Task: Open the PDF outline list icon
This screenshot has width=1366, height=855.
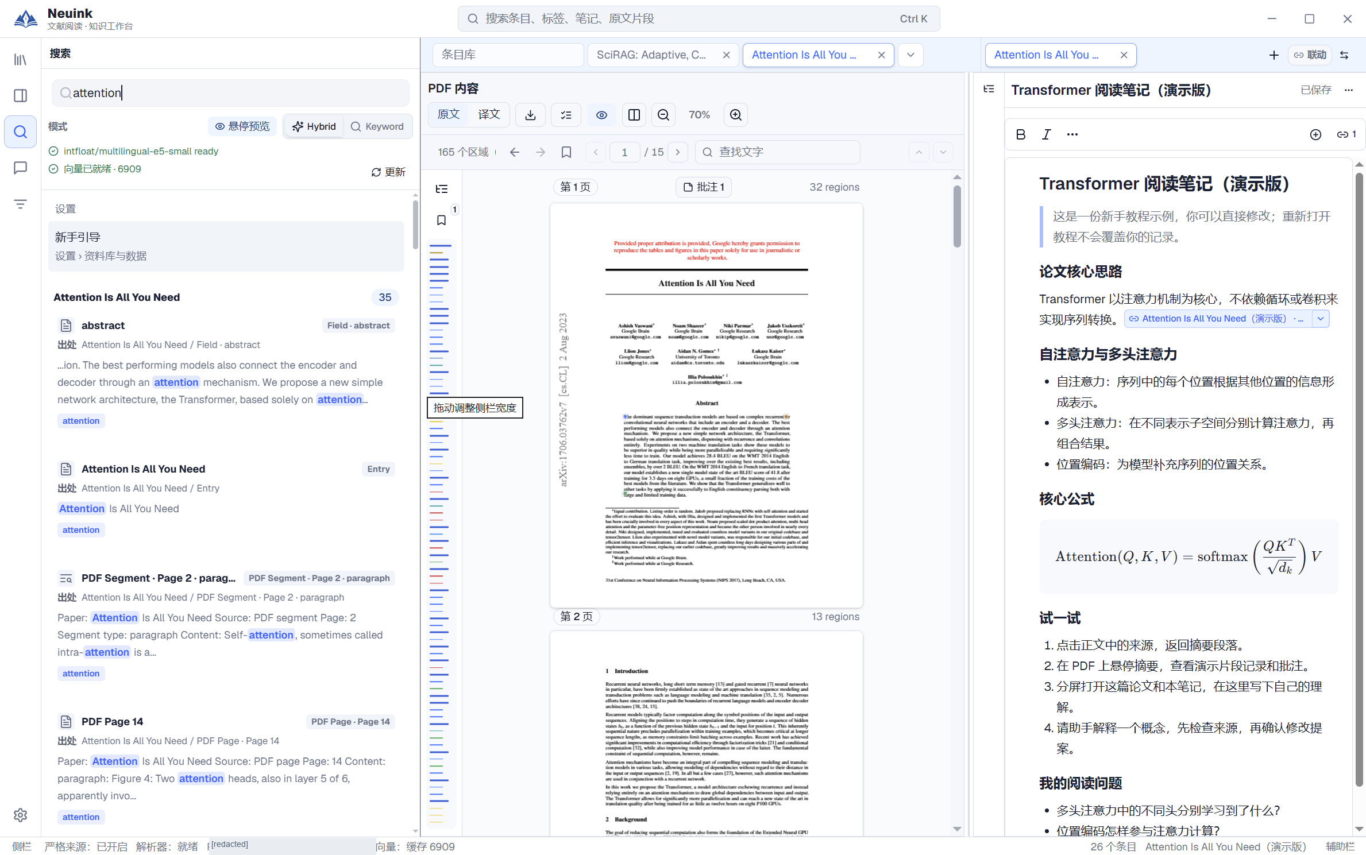Action: click(x=441, y=189)
